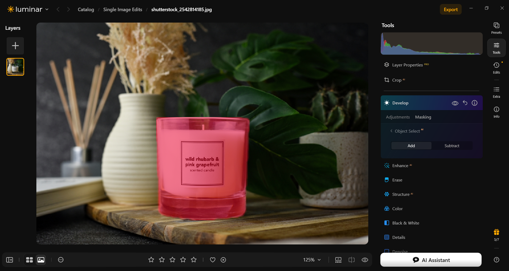Switch to the Tools panel
Image resolution: width=509 pixels, height=271 pixels.
(x=496, y=48)
